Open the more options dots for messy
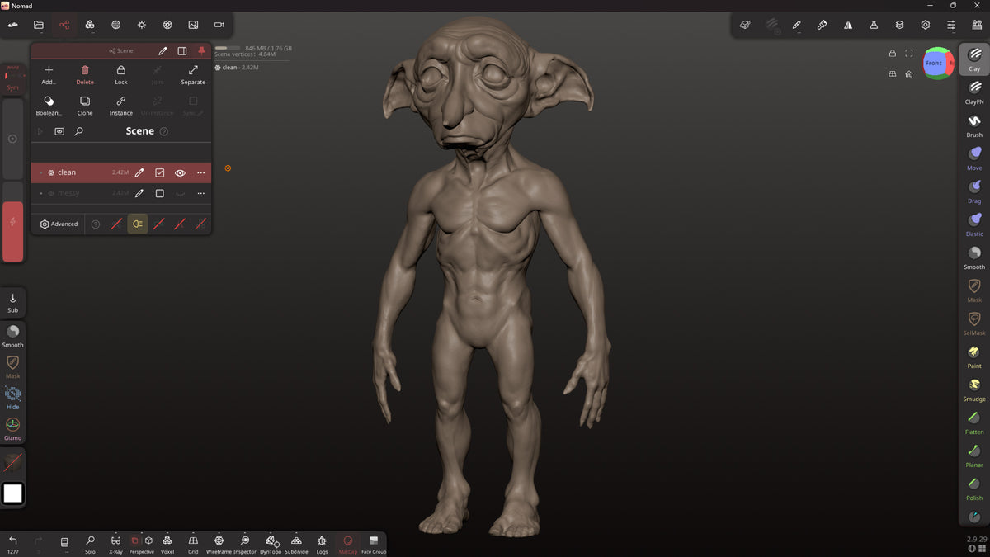This screenshot has height=557, width=990. 200,193
